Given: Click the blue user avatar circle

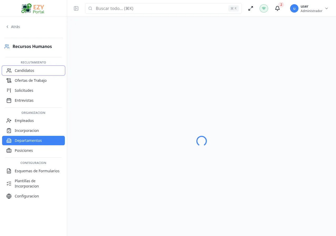Looking at the screenshot, I should point(294,8).
